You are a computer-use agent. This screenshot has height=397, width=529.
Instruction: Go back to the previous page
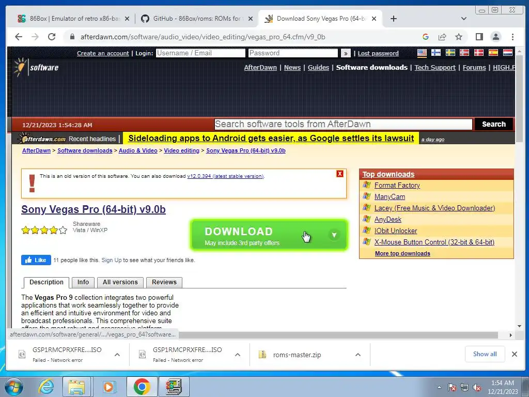point(19,37)
